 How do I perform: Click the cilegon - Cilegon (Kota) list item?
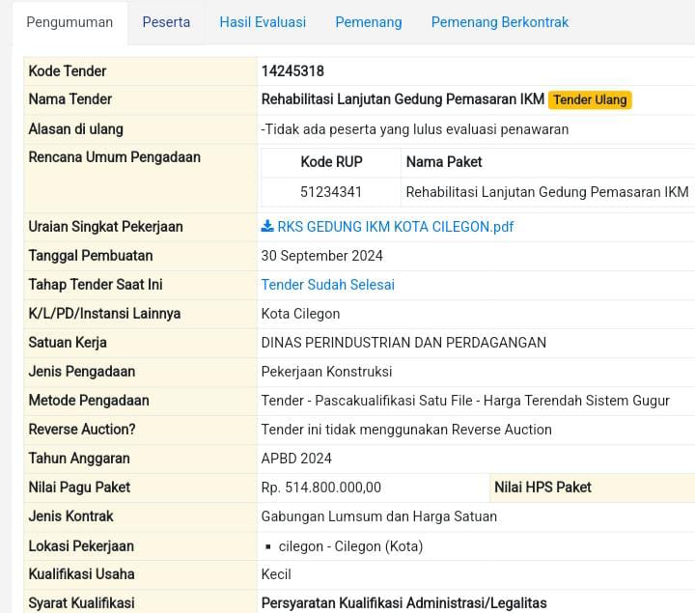[x=349, y=546]
